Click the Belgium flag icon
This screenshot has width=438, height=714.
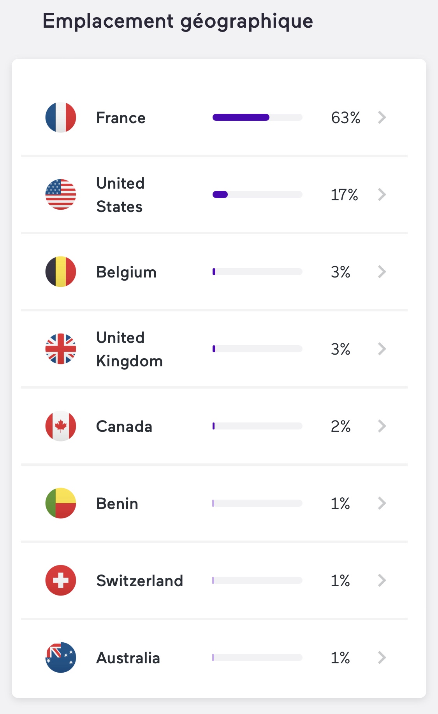pyautogui.click(x=61, y=272)
